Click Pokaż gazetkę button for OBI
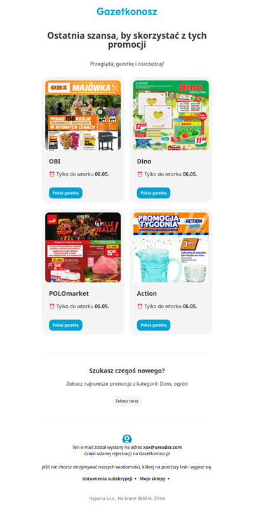 click(x=65, y=193)
